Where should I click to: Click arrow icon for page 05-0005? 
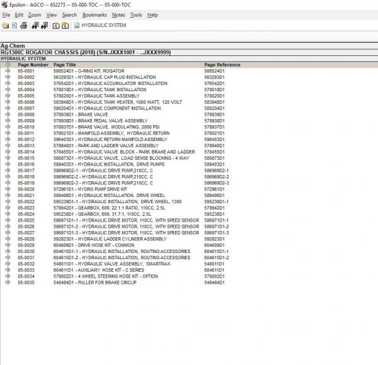pyautogui.click(x=8, y=96)
